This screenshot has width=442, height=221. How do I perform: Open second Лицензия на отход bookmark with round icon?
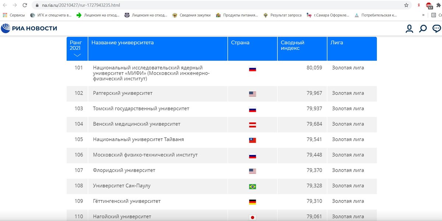point(145,15)
